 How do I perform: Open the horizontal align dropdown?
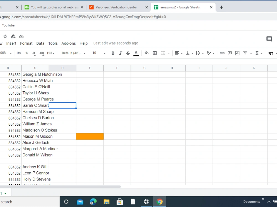coord(179,53)
